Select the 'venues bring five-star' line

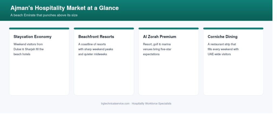157,49
